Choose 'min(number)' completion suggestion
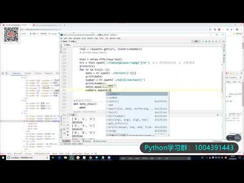 137,116
